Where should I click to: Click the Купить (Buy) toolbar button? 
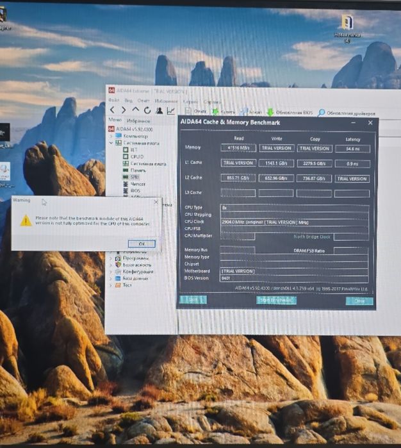click(x=224, y=112)
